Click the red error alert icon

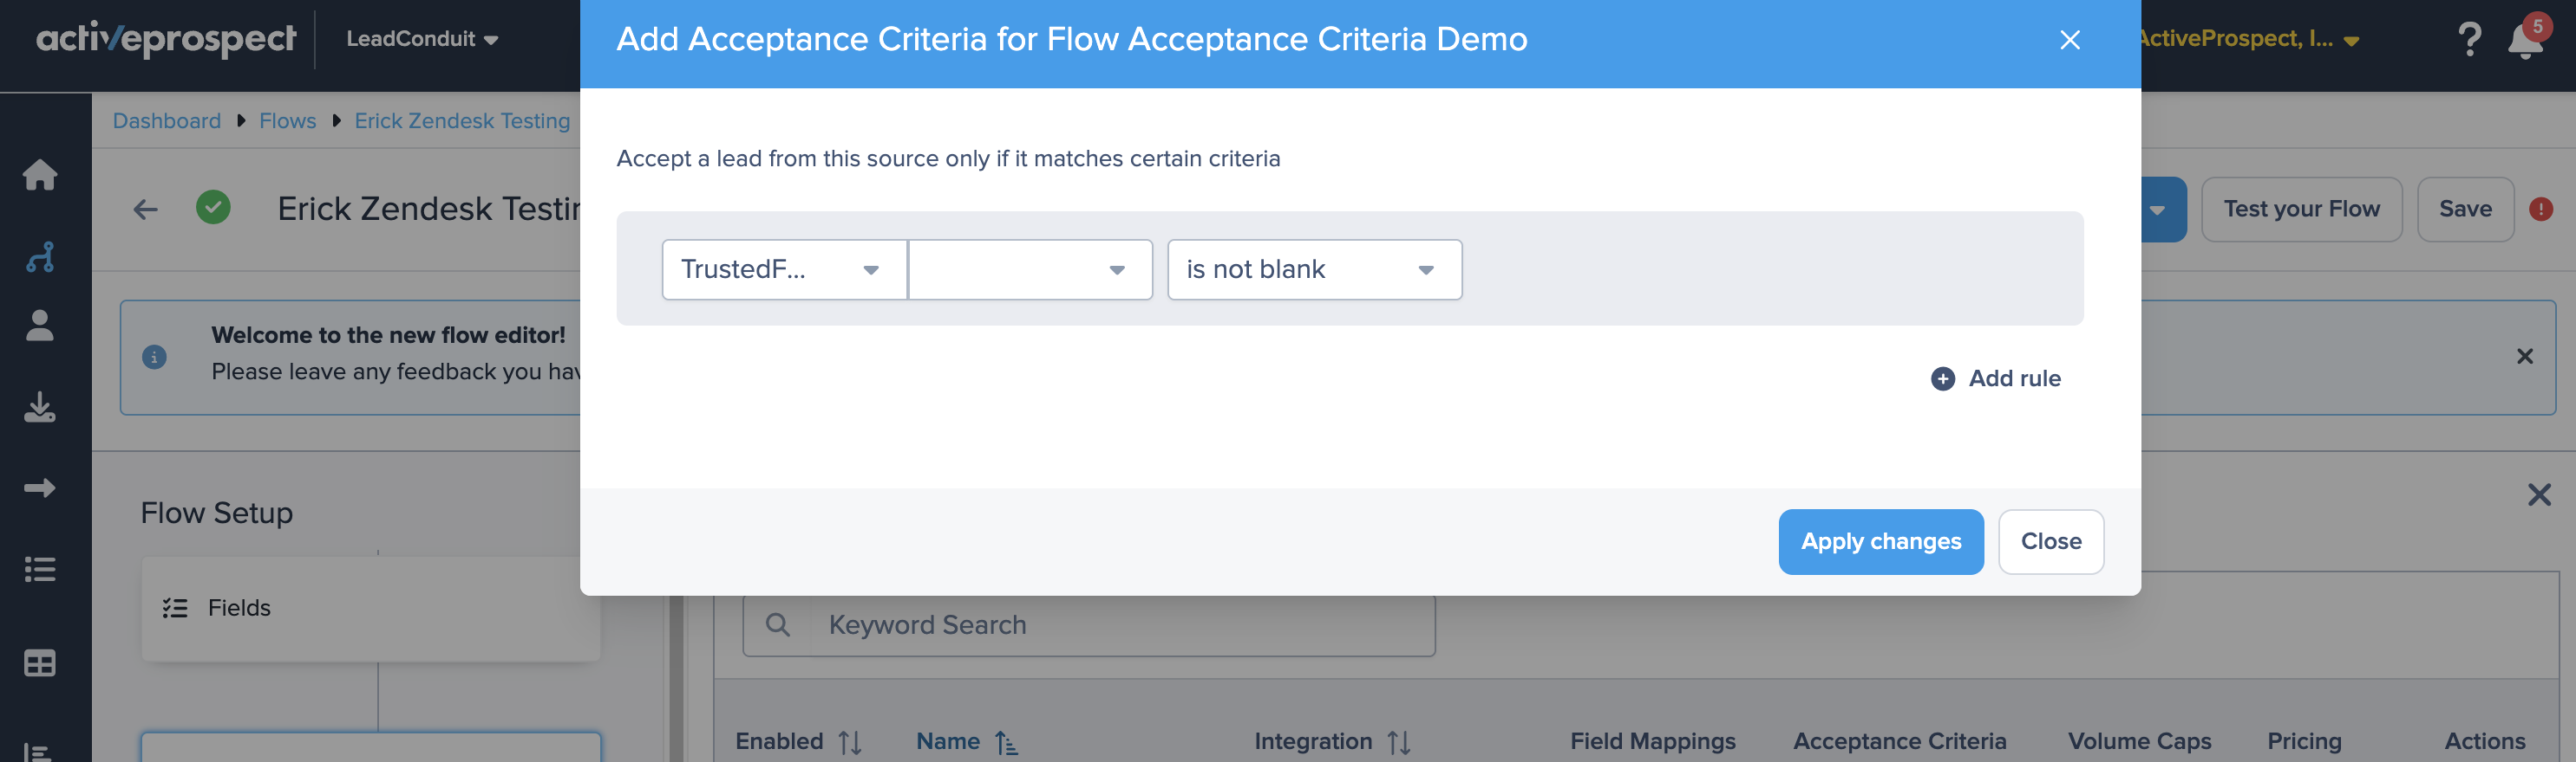[2541, 209]
